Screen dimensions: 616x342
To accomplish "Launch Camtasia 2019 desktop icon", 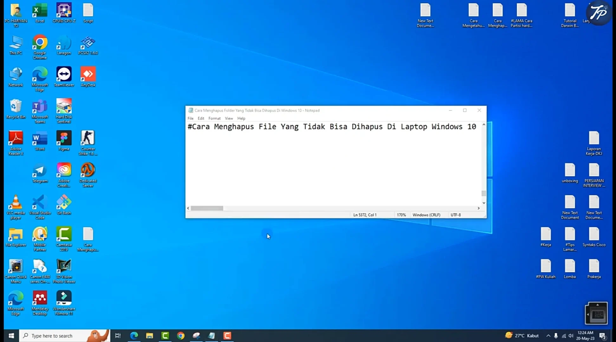I will tap(64, 239).
